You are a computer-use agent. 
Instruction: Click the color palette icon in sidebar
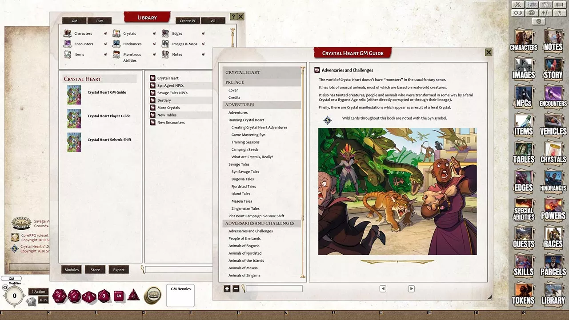click(532, 13)
